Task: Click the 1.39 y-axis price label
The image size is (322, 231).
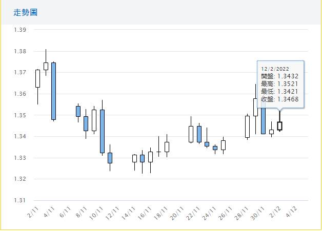Action: (21, 30)
